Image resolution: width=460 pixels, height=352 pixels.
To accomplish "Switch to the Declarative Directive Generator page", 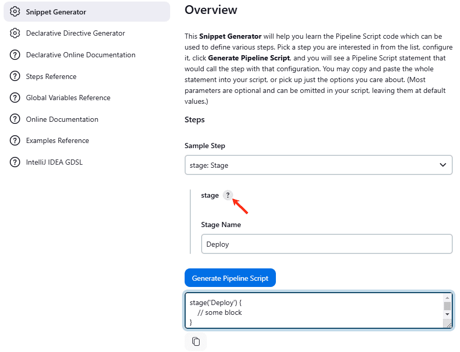I will click(75, 33).
